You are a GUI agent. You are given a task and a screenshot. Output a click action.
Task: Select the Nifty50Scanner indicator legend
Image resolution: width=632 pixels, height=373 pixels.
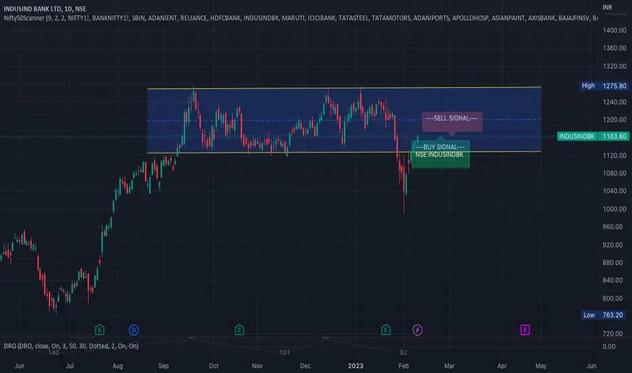pyautogui.click(x=300, y=18)
